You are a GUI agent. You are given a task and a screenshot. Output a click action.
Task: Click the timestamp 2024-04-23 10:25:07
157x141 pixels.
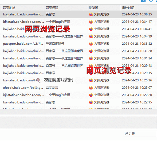coord(137,88)
